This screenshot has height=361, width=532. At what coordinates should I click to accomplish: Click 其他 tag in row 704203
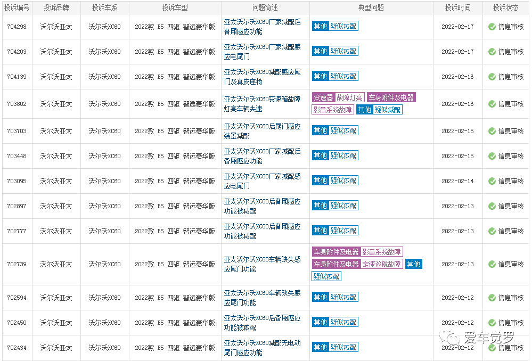coord(320,51)
